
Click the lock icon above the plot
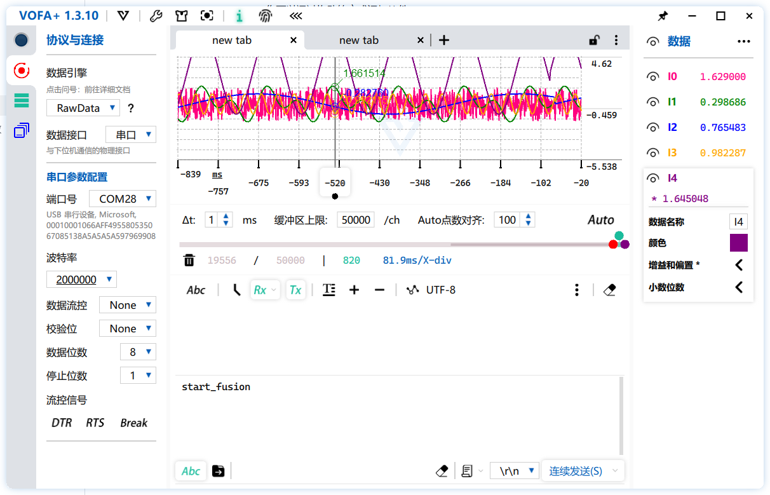tap(594, 40)
